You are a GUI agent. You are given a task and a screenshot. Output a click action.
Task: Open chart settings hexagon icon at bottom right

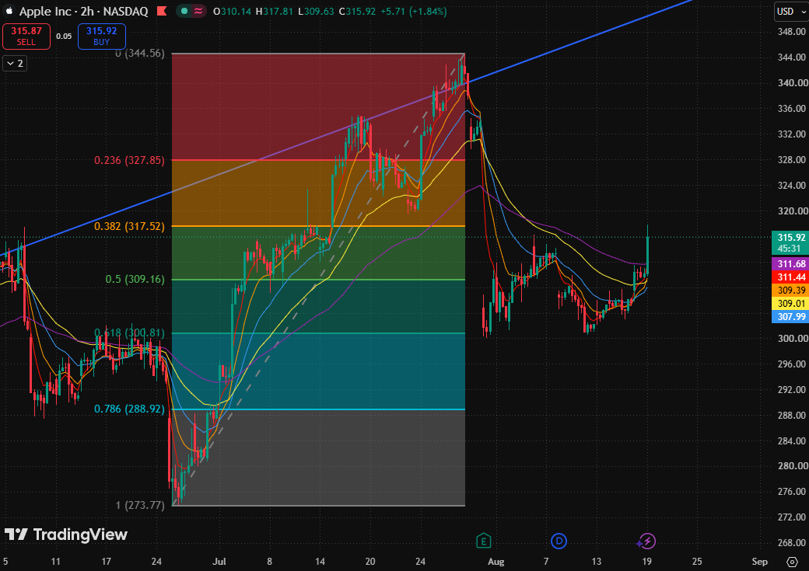[793, 562]
